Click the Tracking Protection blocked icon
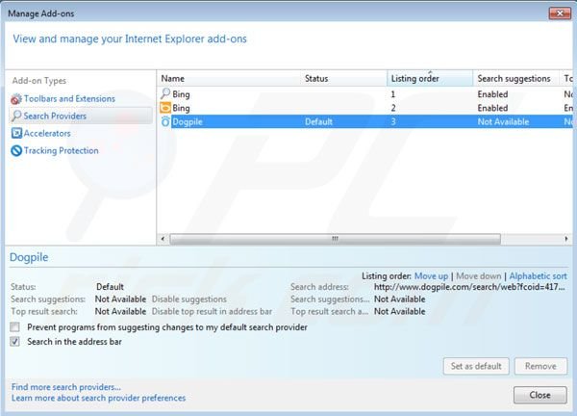Viewport: 577px width, 416px height. (16, 150)
